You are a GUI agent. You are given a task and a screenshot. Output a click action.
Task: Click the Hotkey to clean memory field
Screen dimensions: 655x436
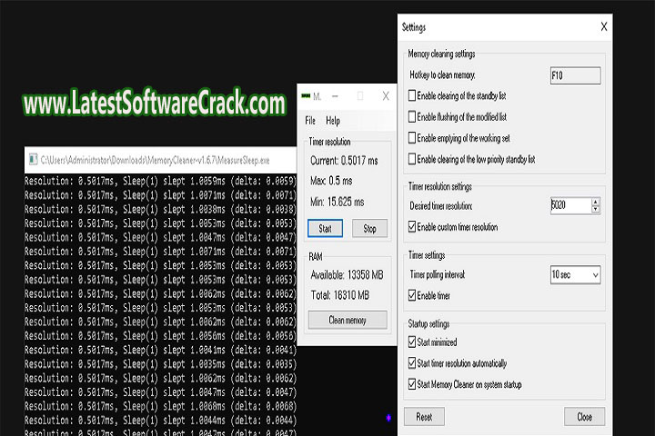coord(575,75)
